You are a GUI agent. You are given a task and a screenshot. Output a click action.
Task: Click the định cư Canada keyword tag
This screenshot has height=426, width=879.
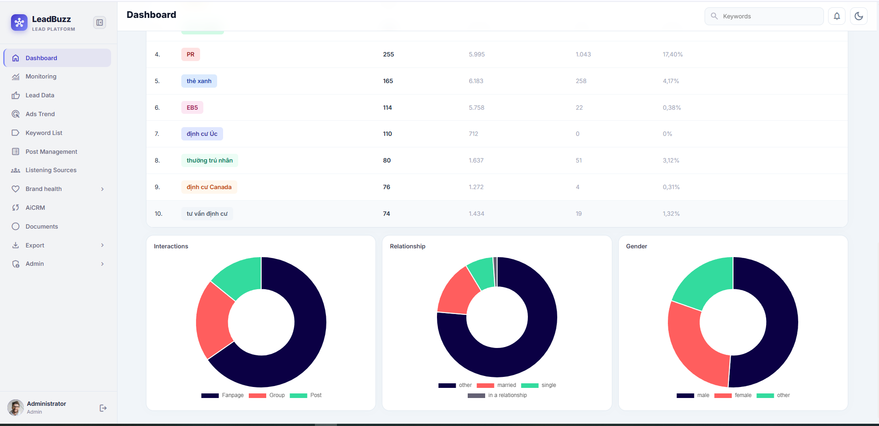[209, 187]
